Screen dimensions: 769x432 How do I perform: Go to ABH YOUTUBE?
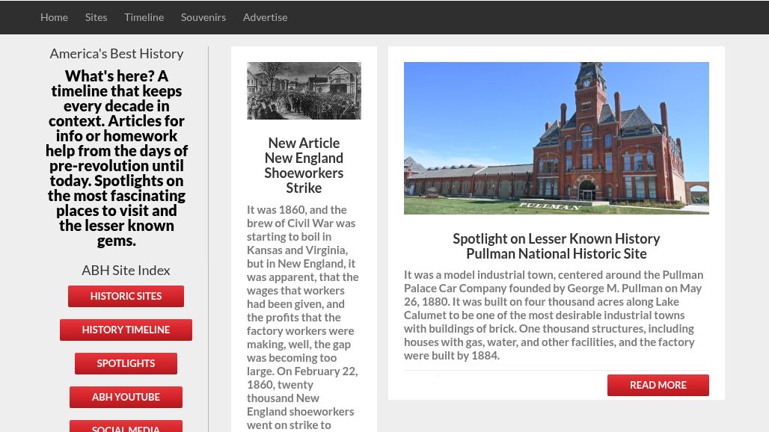tap(126, 397)
